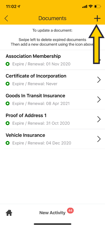
Task: Tap green status circle for Certificate of Incorporation
Action: pos(8,84)
